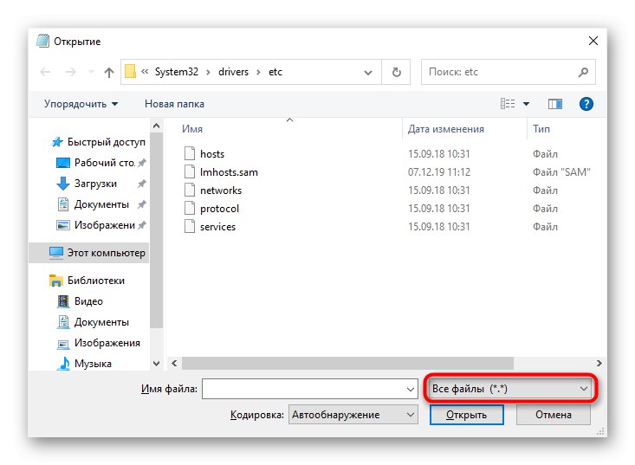Expand the address bar path history dropdown
Viewport: 635px width, 465px height.
[367, 73]
